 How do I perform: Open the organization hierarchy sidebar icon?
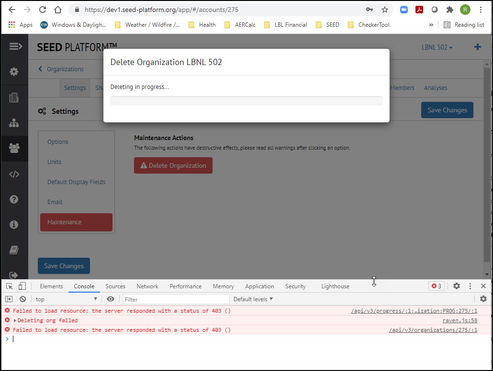(15, 122)
